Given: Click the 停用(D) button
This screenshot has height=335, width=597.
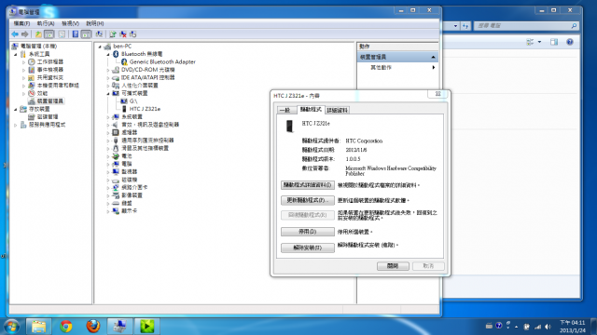Looking at the screenshot, I should [308, 232].
